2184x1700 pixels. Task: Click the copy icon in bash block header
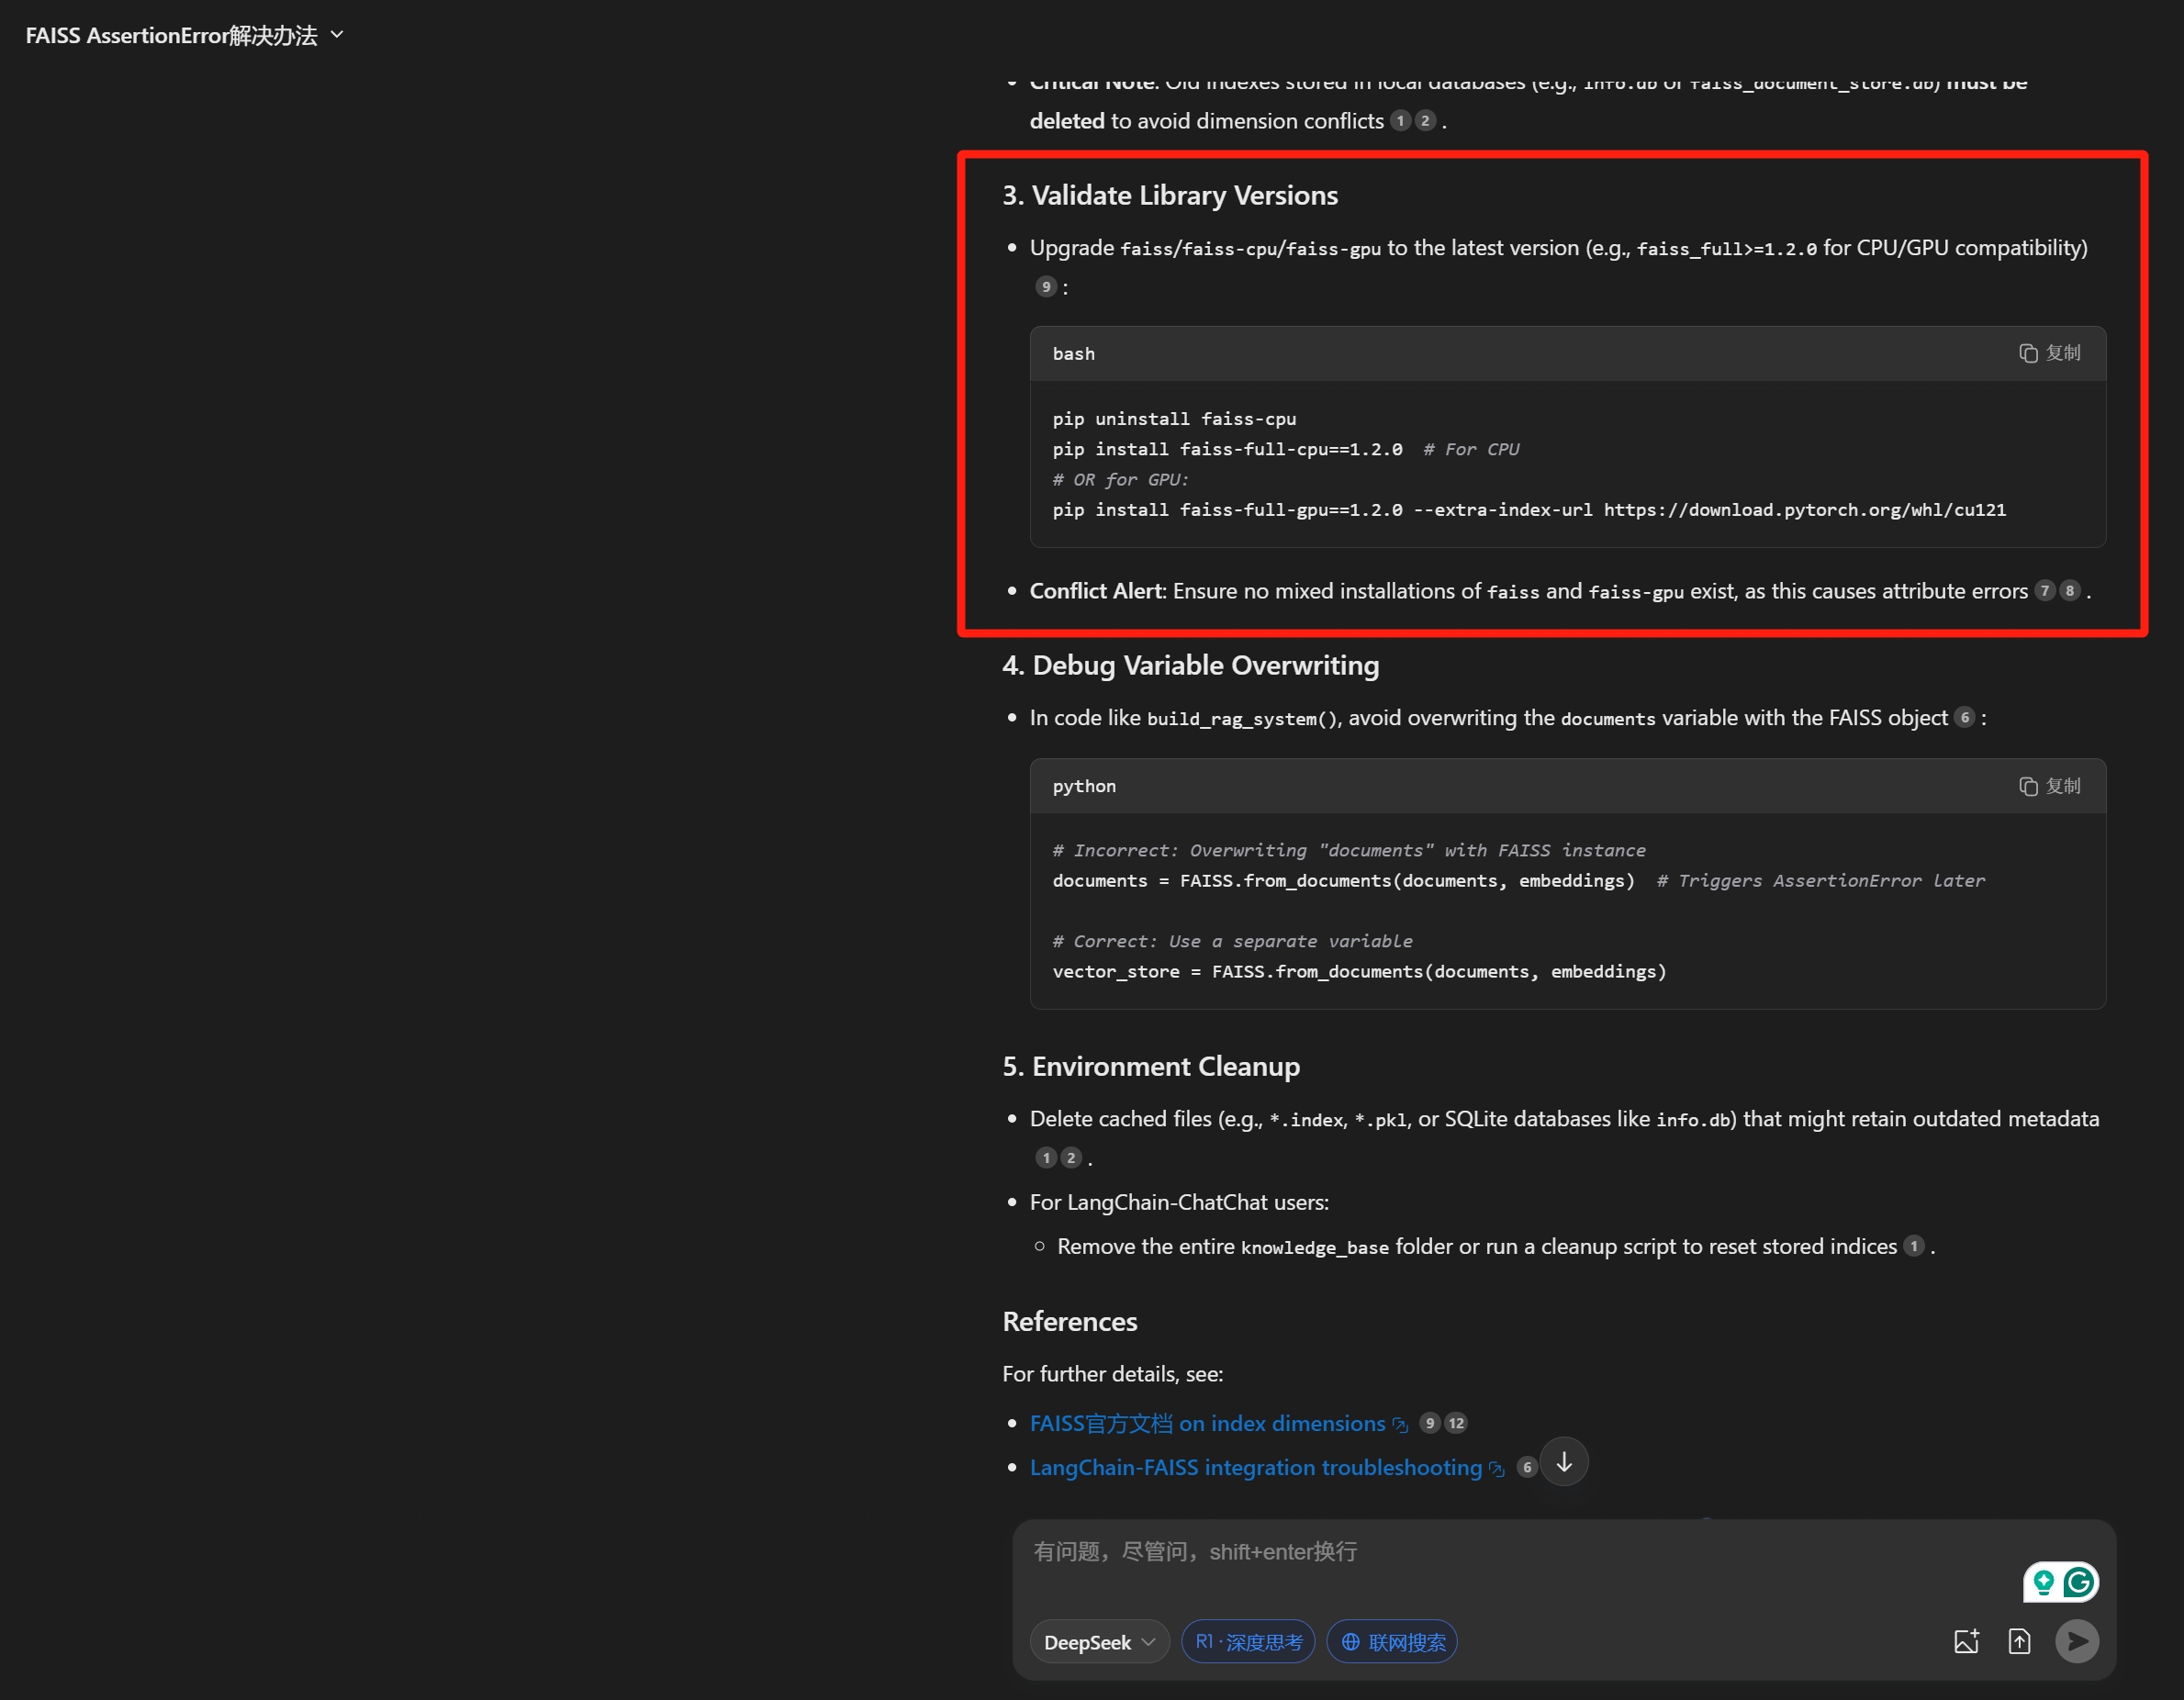point(2028,353)
